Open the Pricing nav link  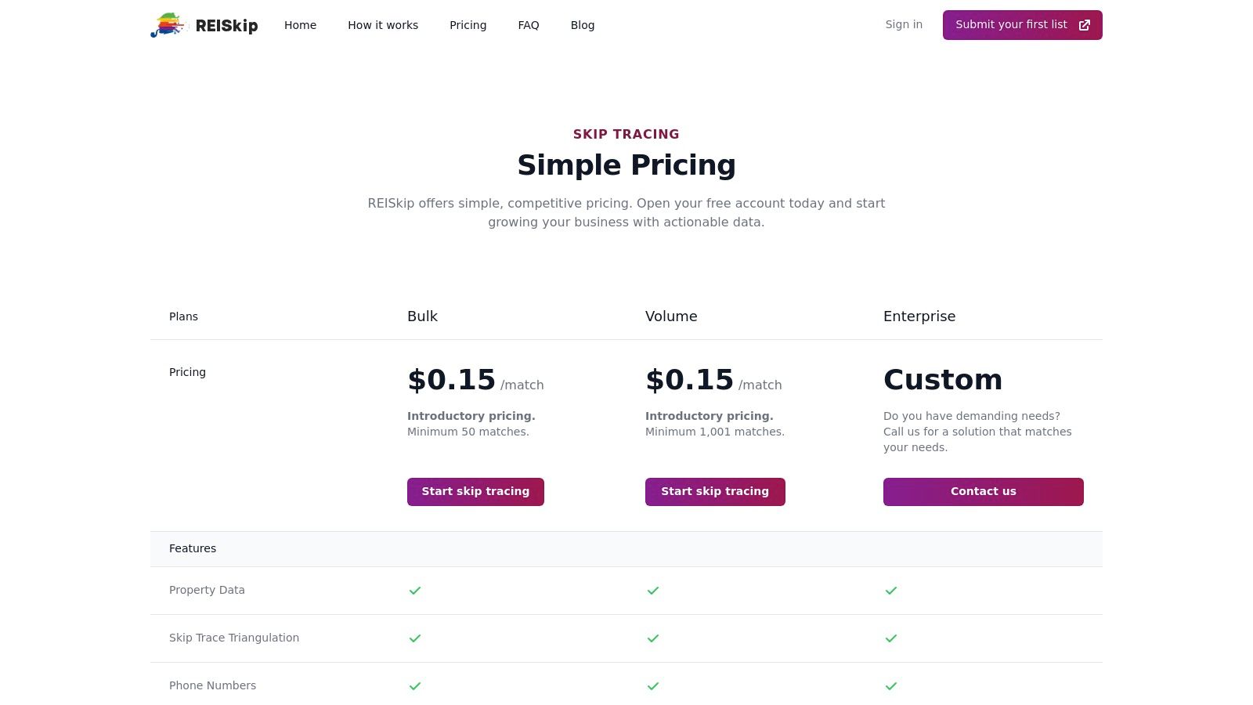click(x=468, y=25)
